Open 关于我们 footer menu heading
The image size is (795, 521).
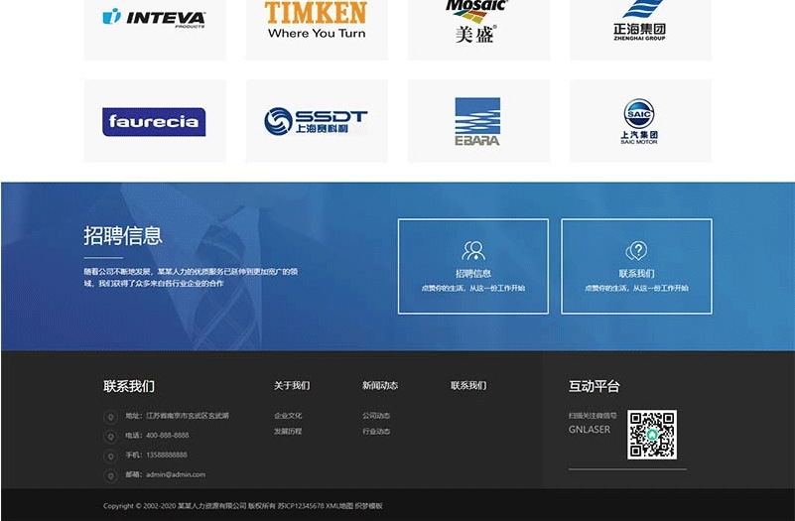click(292, 386)
